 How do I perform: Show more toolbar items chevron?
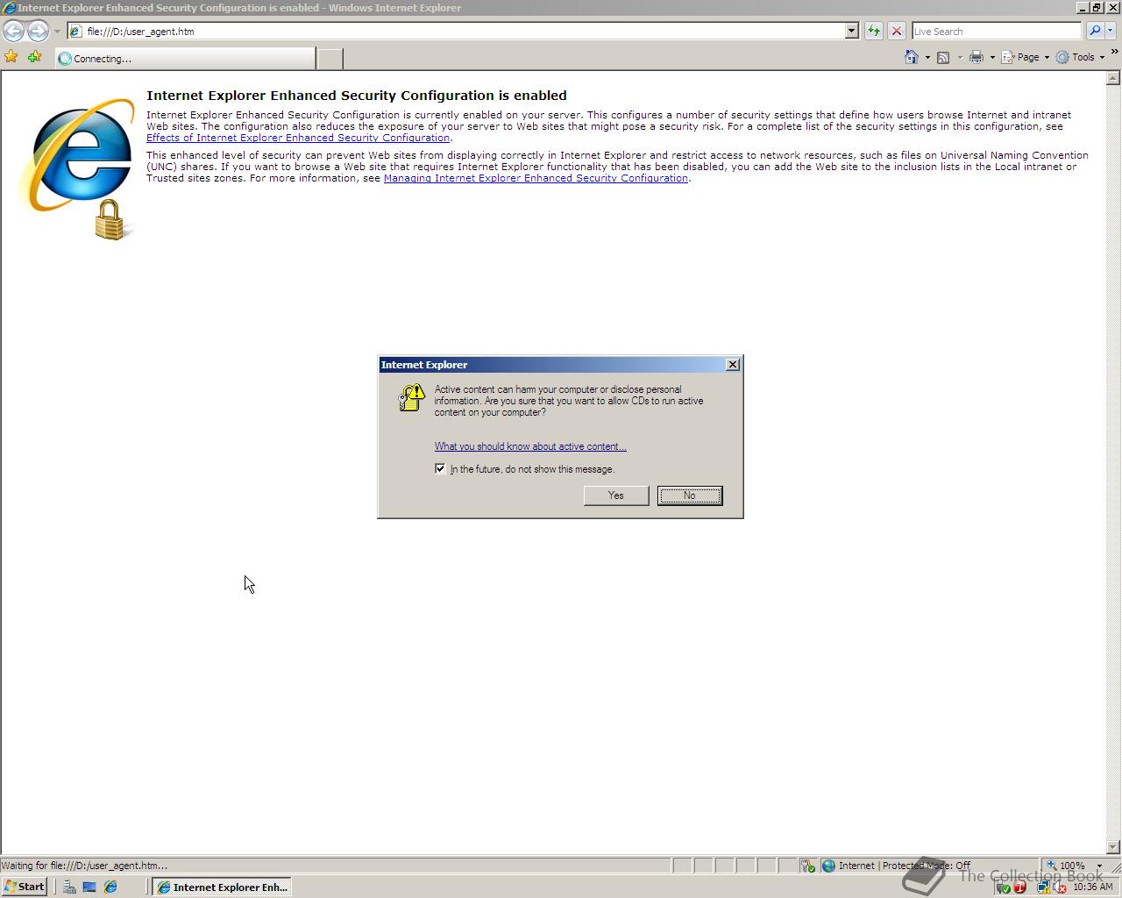(1114, 53)
